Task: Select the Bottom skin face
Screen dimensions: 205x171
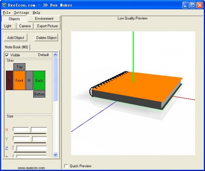Action: (x=39, y=94)
